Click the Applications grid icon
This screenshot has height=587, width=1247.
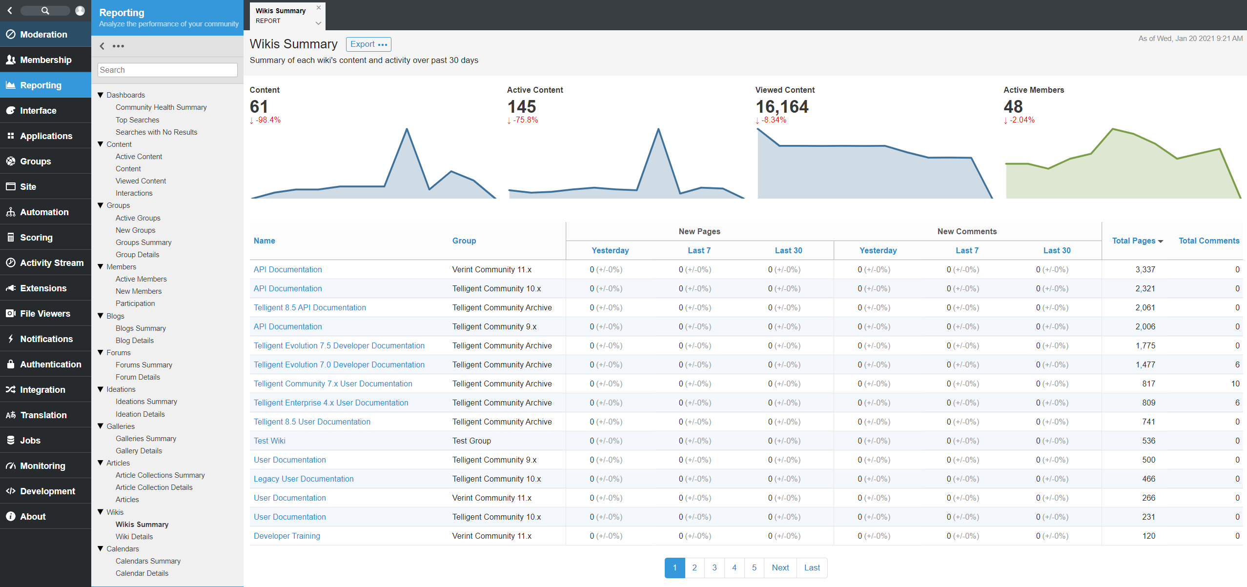[x=10, y=136]
